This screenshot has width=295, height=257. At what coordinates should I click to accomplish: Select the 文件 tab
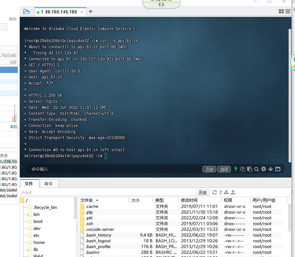pyautogui.click(x=30, y=184)
